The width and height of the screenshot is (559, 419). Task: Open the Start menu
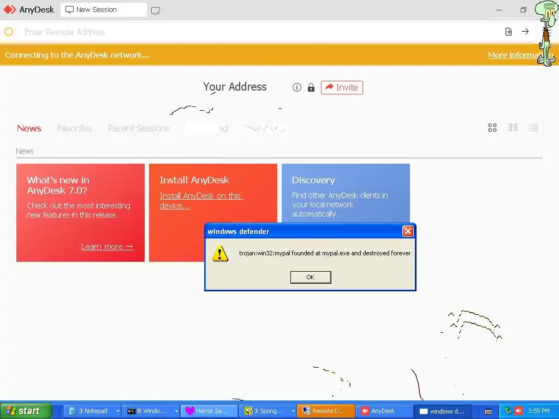coord(26,411)
